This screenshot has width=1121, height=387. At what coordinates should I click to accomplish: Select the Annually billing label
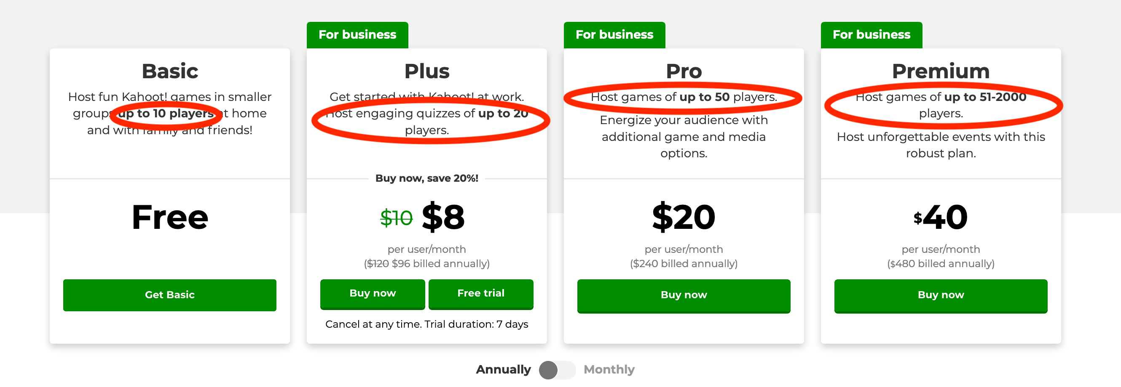503,370
